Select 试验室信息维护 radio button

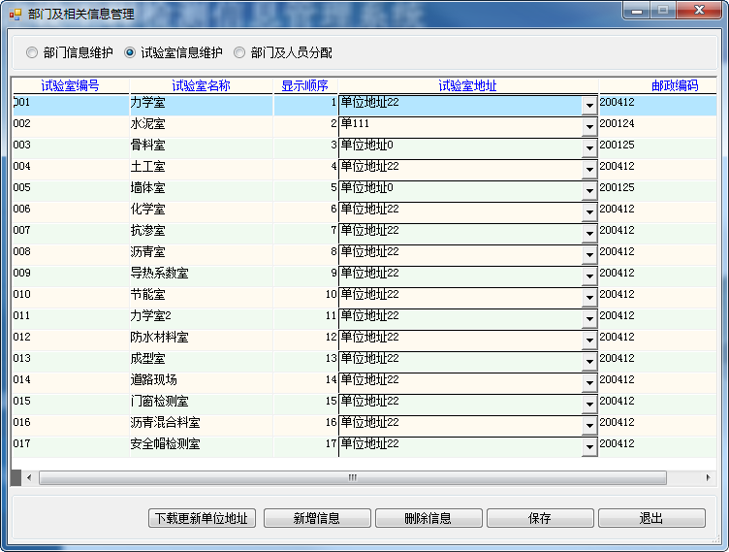(130, 52)
